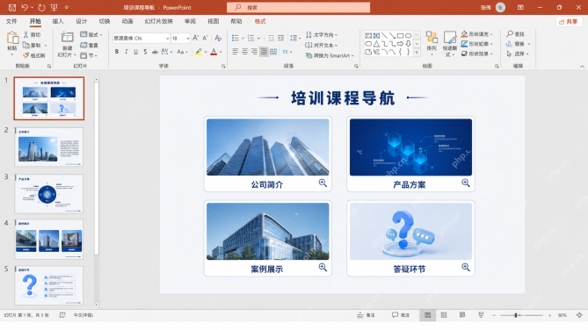Switch to Reading view icon

point(462,315)
